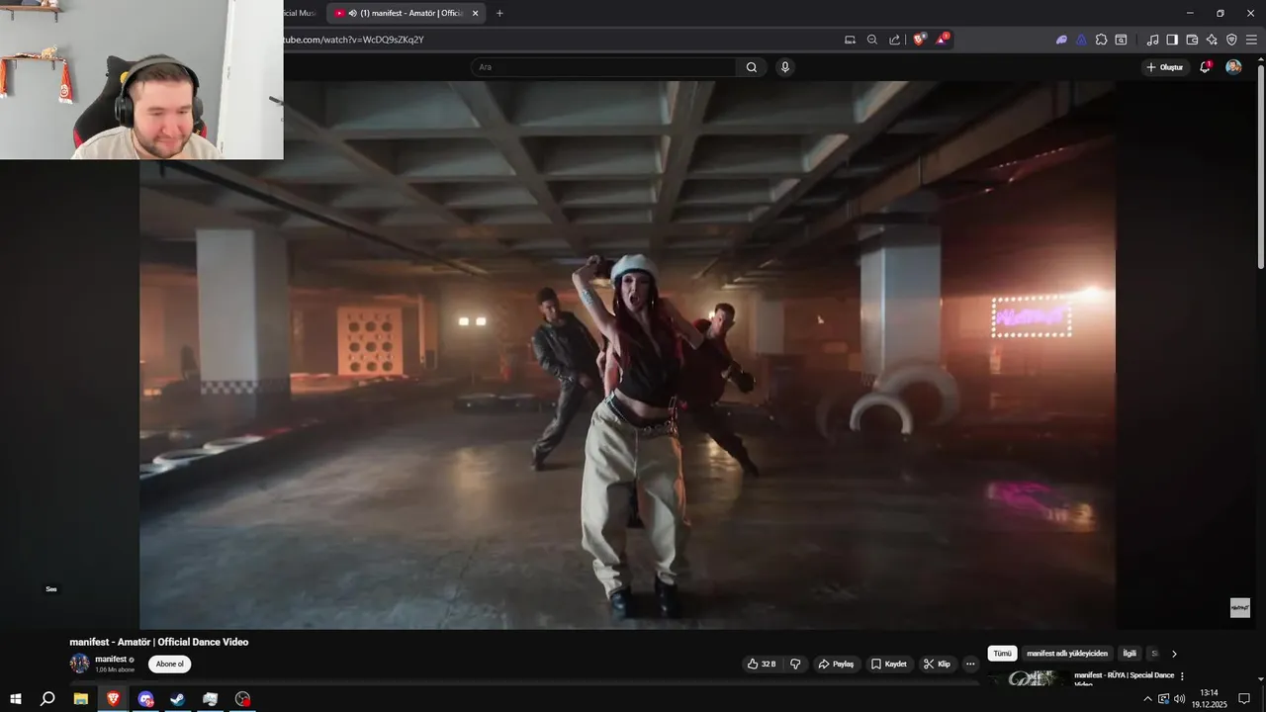Screen dimensions: 1266x712
Task: Open the three-dot more actions menu
Action: point(970,665)
